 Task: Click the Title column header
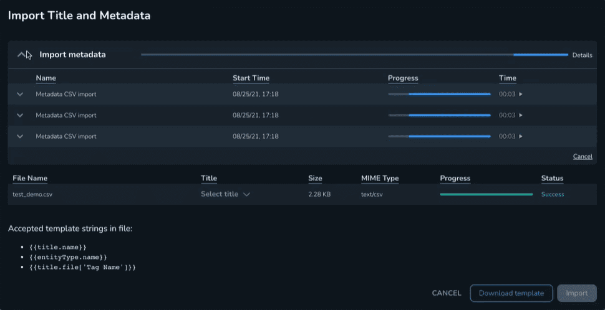coord(209,178)
